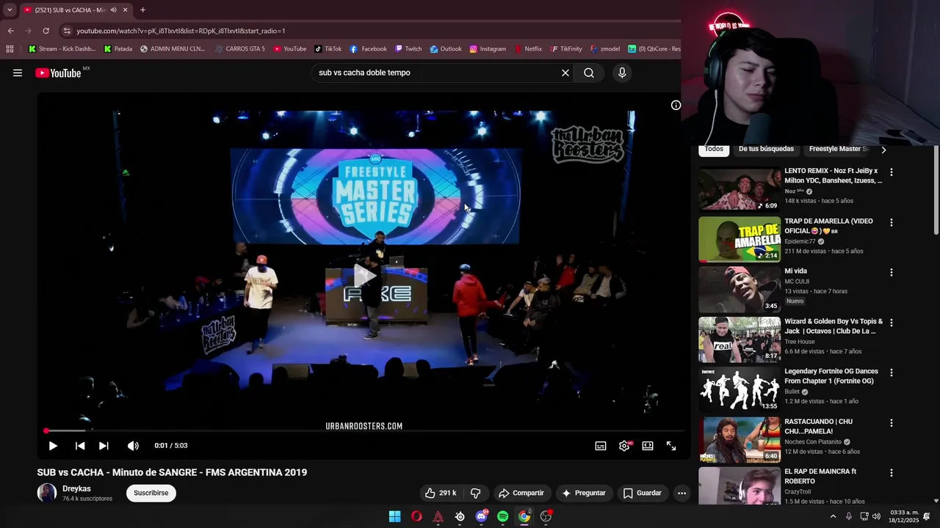Go back in the browser
This screenshot has width=940, height=528.
10,31
